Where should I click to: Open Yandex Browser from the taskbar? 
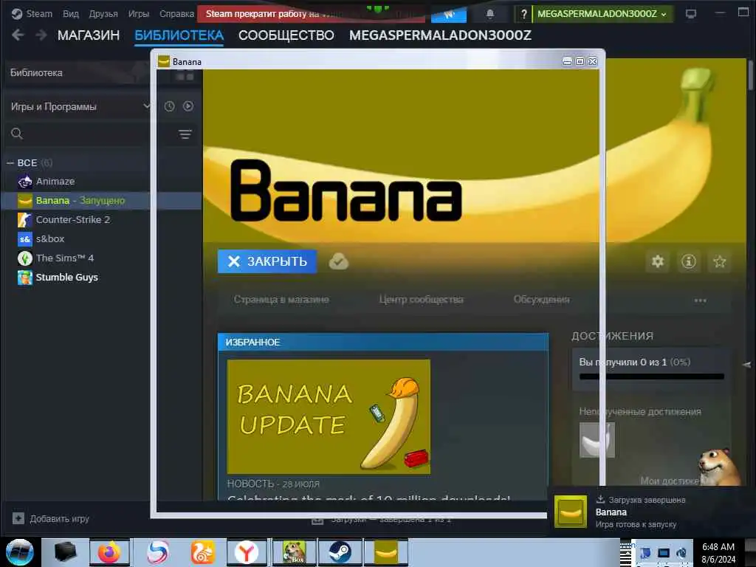[x=247, y=552]
